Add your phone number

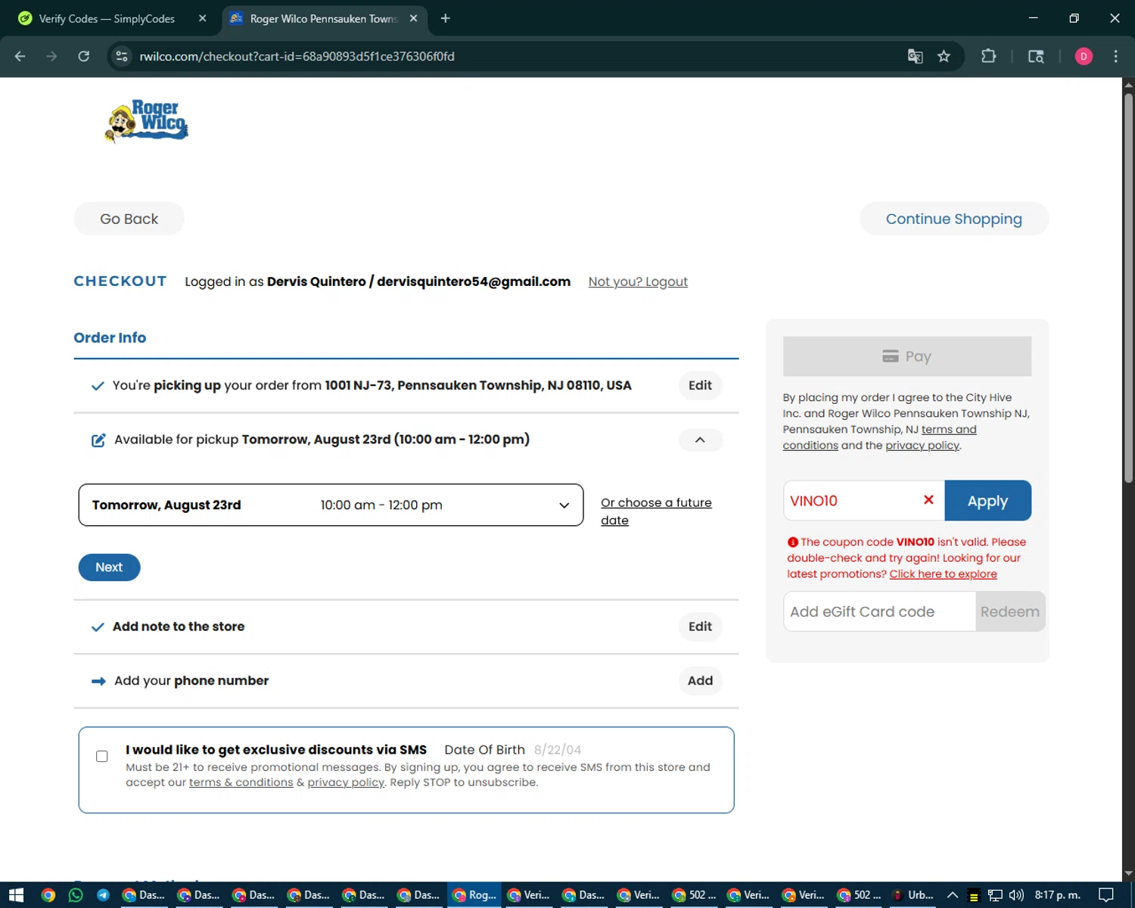coord(700,680)
